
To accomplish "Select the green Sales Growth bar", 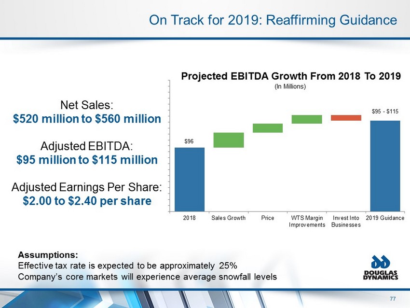I will pos(229,140).
